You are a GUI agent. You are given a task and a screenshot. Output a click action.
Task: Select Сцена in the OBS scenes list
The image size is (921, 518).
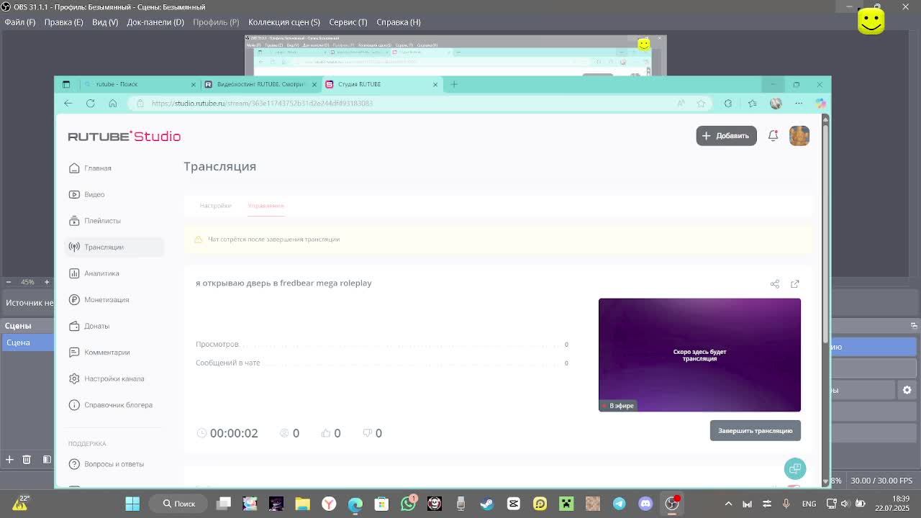[x=27, y=342]
